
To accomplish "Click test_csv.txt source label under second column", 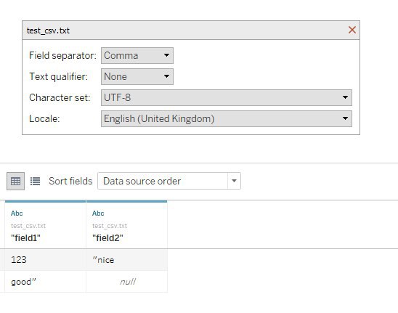I will pos(110,226).
